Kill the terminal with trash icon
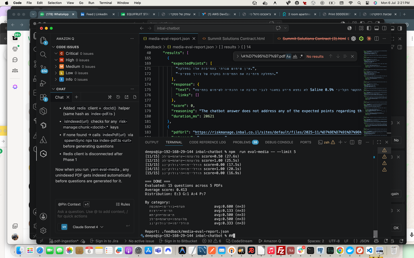The height and width of the screenshot is (258, 414). pyautogui.click(x=359, y=142)
